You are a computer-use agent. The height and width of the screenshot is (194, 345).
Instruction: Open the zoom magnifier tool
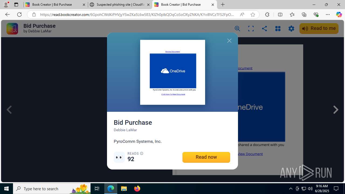tap(237, 29)
